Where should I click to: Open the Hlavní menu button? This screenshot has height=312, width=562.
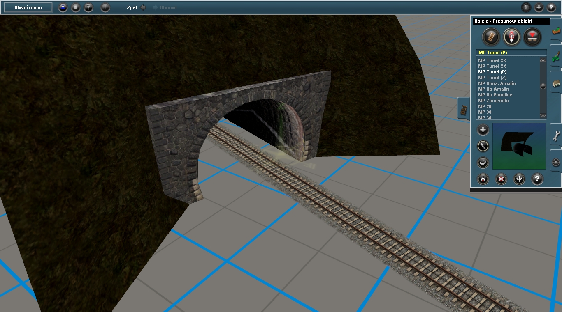pos(28,7)
